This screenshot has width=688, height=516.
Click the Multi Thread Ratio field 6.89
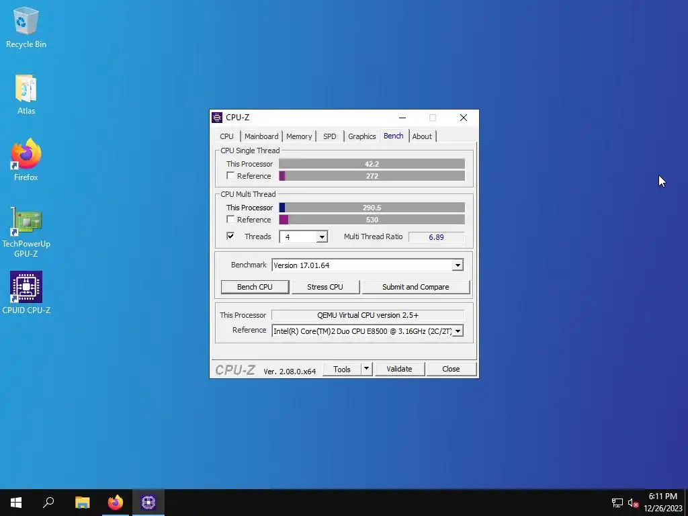coord(436,237)
